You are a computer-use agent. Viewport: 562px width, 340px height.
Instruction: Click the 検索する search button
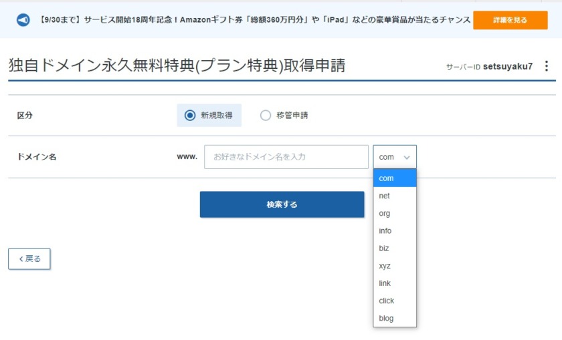pyautogui.click(x=282, y=204)
